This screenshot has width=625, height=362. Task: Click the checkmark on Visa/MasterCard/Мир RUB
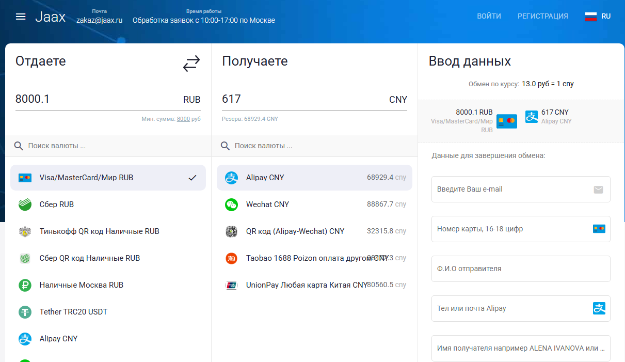[193, 178]
